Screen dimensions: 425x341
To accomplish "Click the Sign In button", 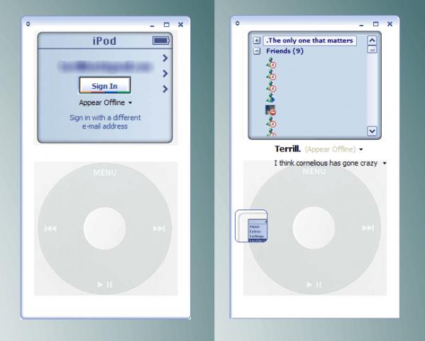I will point(105,85).
